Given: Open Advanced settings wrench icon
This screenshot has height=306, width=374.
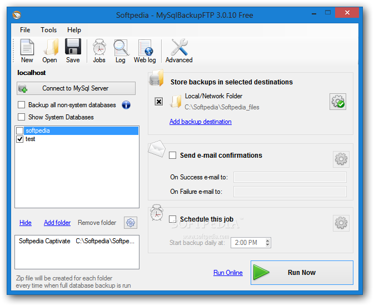Looking at the screenshot, I should [179, 51].
